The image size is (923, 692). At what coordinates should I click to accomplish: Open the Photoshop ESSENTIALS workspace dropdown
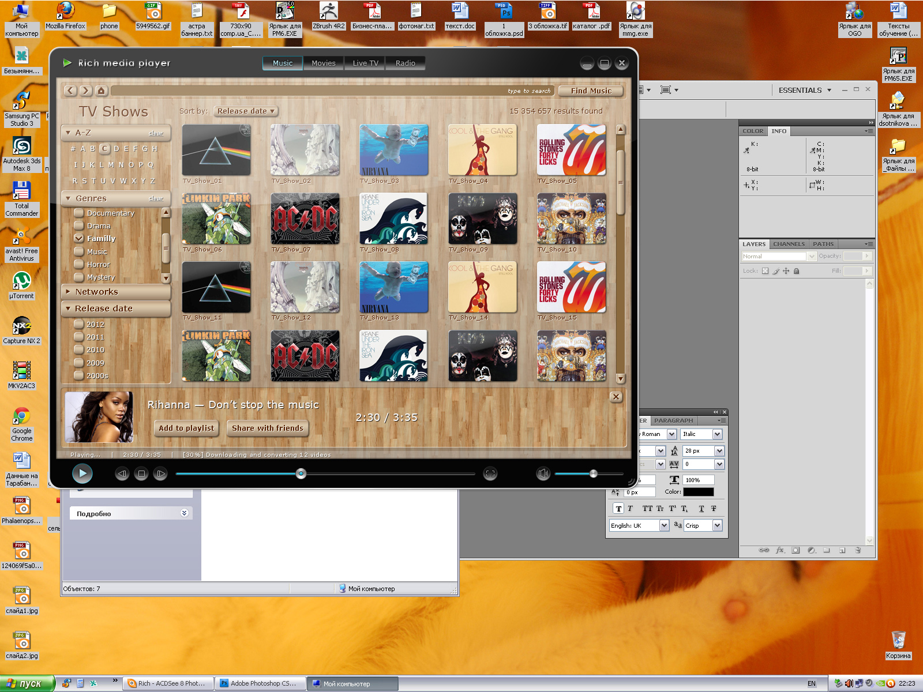click(805, 90)
